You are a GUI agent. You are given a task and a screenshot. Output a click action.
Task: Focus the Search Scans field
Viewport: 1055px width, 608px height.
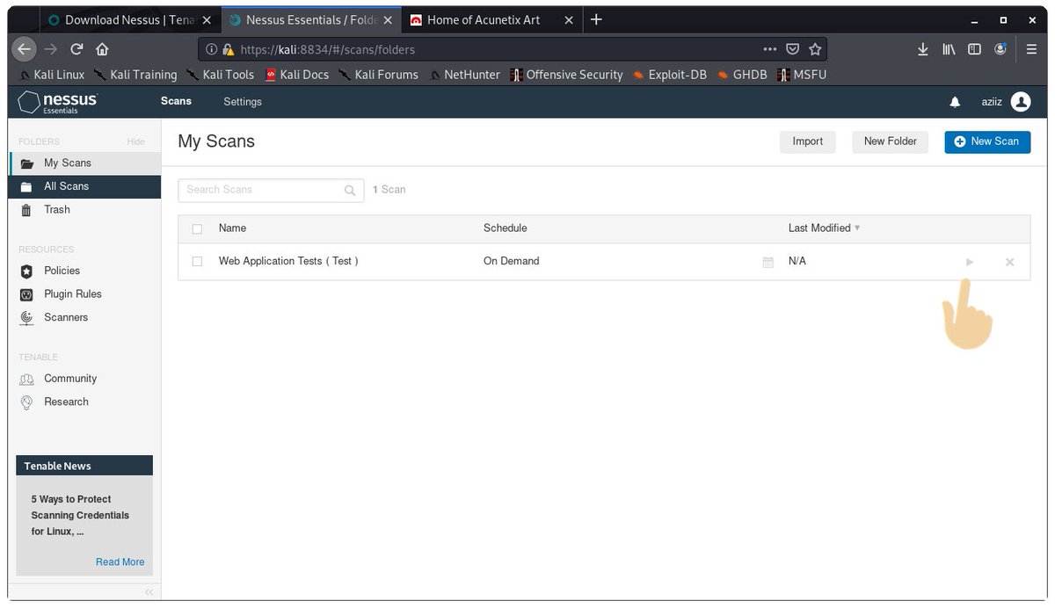pos(271,190)
